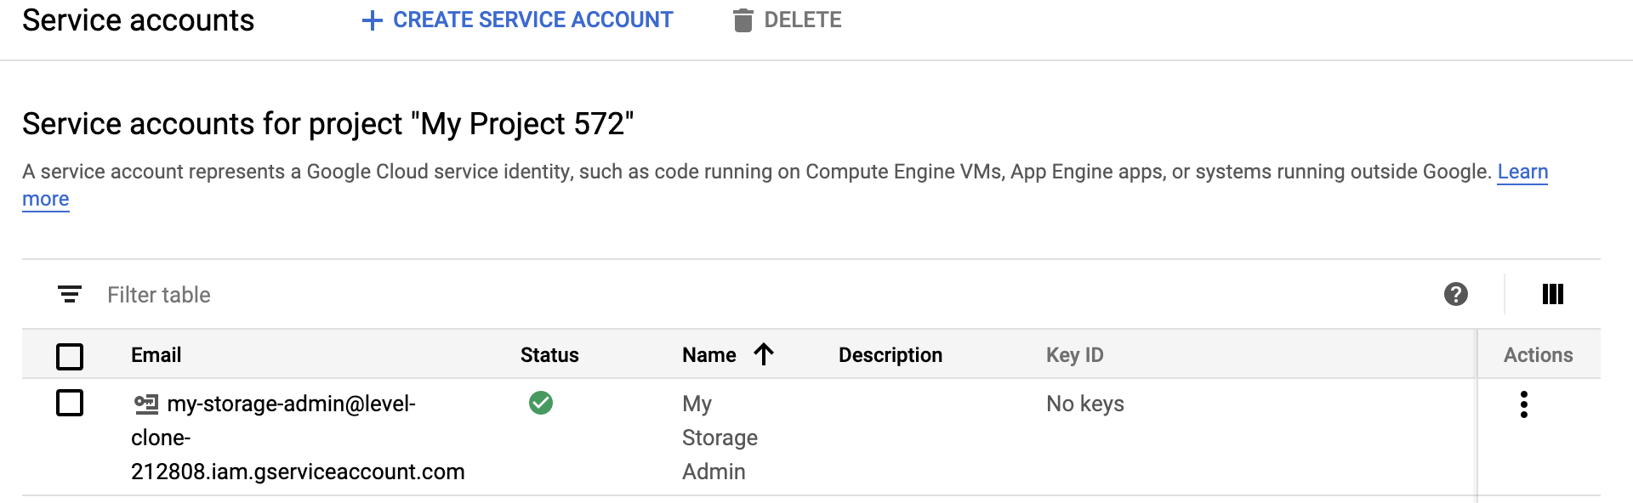Sort the table by Email column header
Viewport: 1633px width, 503px height.
tap(156, 355)
